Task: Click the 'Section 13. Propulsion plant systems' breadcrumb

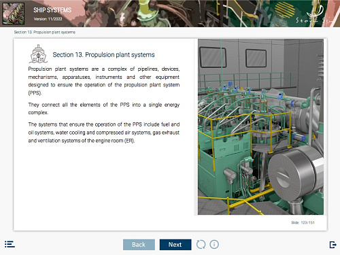Action: pos(45,32)
